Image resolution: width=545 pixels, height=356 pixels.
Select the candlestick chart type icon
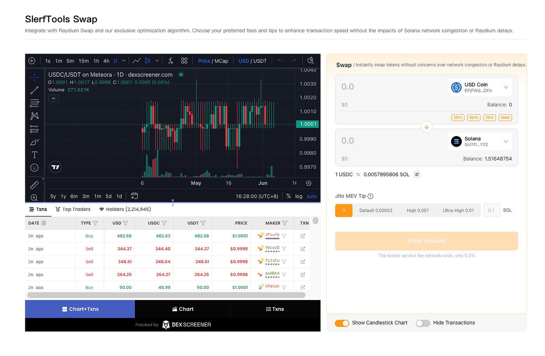(x=148, y=61)
